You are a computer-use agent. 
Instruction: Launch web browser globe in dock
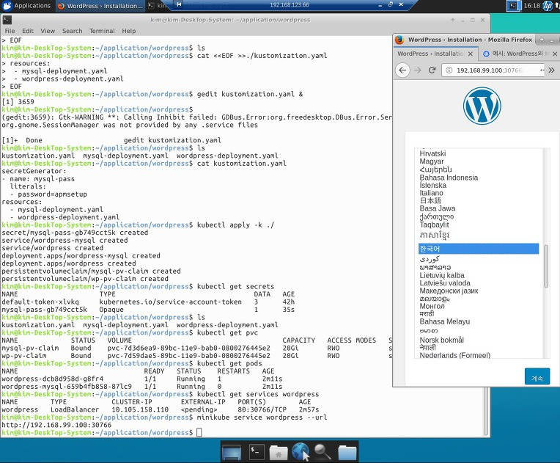pos(301,451)
